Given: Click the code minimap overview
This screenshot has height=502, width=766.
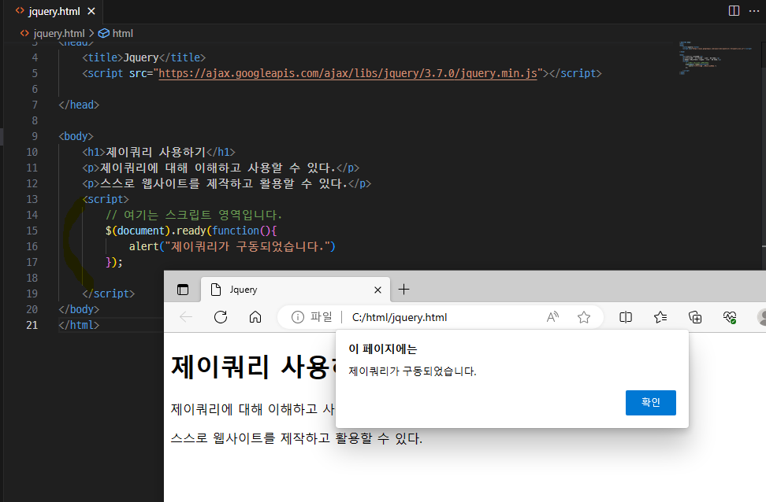Looking at the screenshot, I should (x=716, y=57).
